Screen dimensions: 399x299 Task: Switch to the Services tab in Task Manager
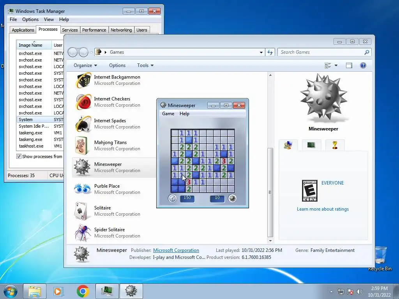click(x=70, y=30)
